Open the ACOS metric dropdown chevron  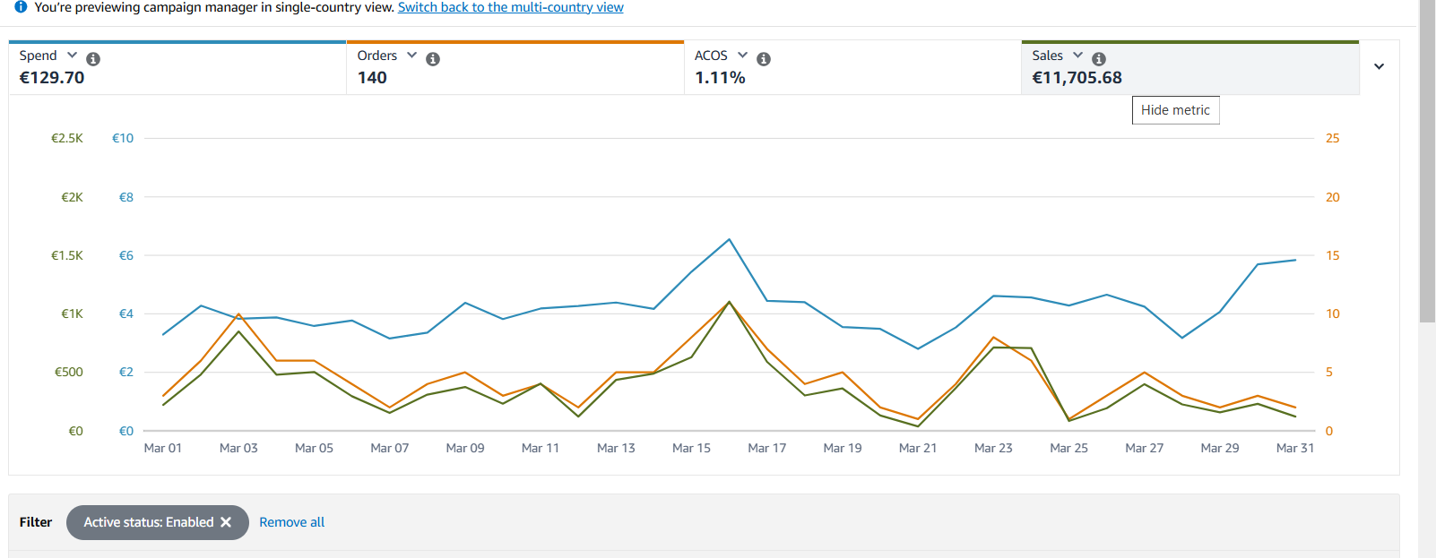[742, 56]
